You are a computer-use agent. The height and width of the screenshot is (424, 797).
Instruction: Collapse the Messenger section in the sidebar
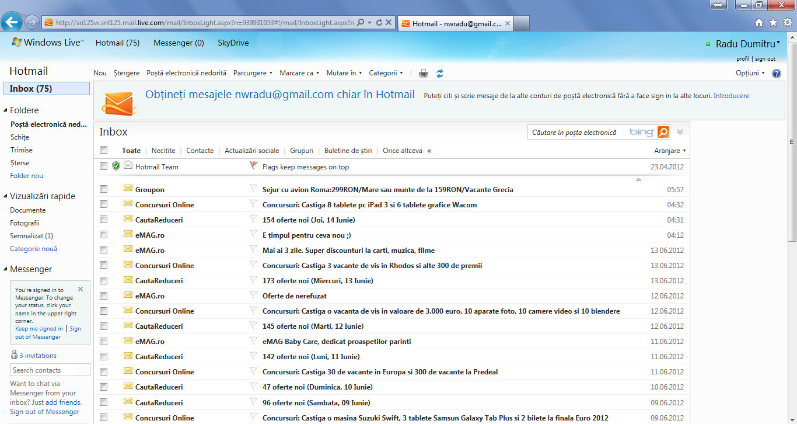(x=6, y=269)
